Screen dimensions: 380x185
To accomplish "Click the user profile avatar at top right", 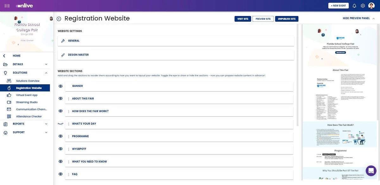I will pyautogui.click(x=372, y=6).
